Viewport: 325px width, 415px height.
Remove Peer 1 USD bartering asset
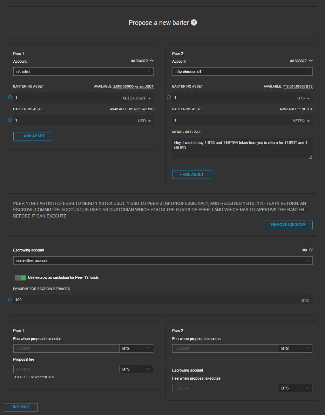pyautogui.click(x=10, y=120)
